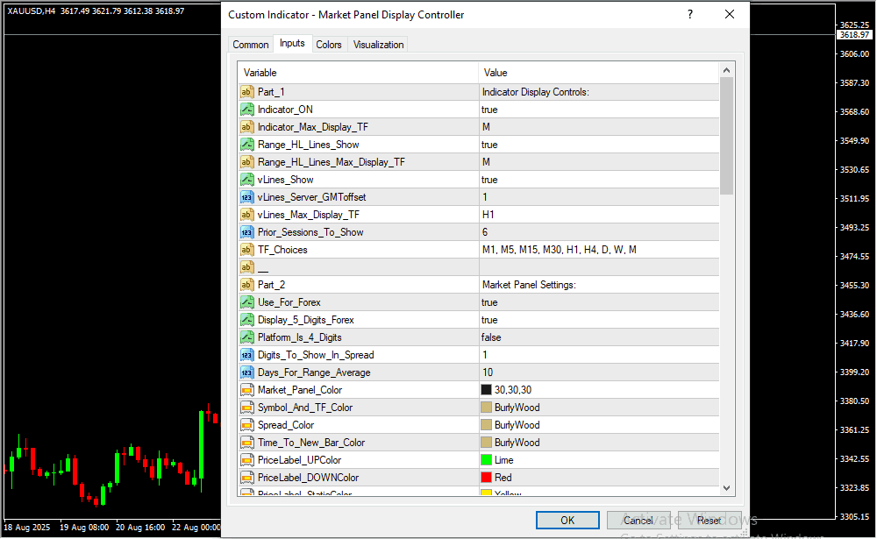Click the help question mark icon
The image size is (877, 539).
pyautogui.click(x=690, y=15)
